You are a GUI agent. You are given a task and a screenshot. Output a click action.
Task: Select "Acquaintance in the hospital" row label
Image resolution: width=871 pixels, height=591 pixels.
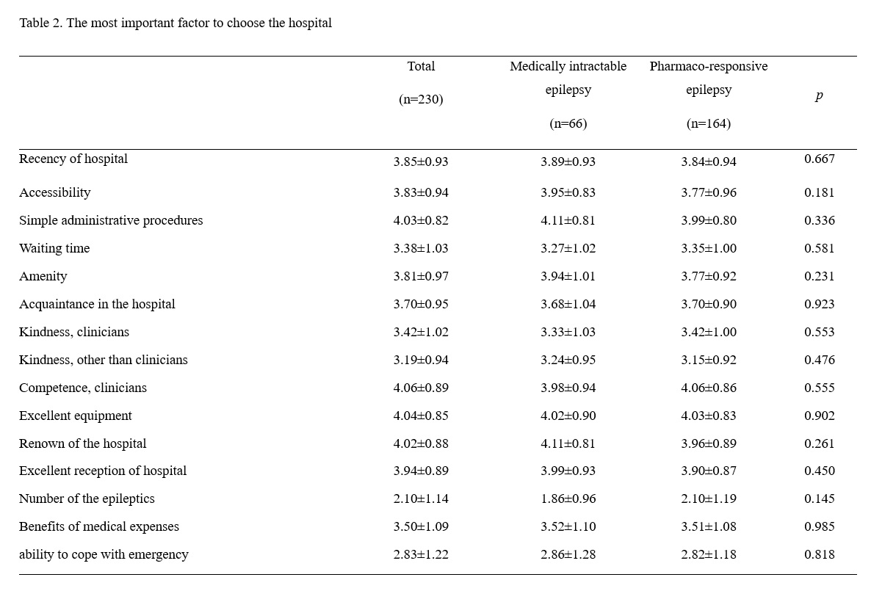tap(97, 304)
